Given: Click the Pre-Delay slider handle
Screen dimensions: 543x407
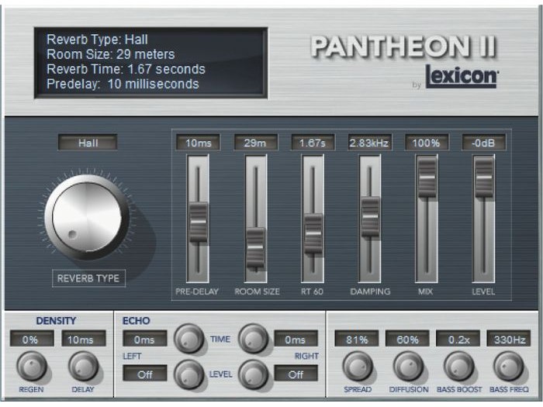Looking at the screenshot, I should pos(199,222).
